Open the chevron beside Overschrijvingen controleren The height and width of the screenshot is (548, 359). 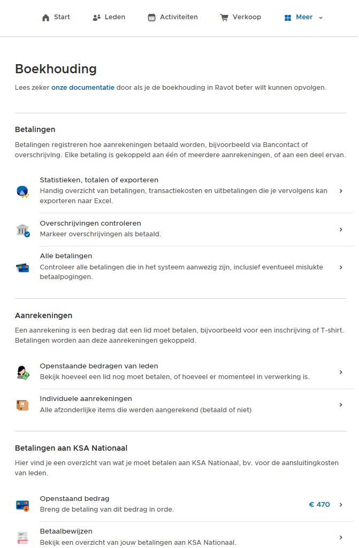(x=341, y=229)
